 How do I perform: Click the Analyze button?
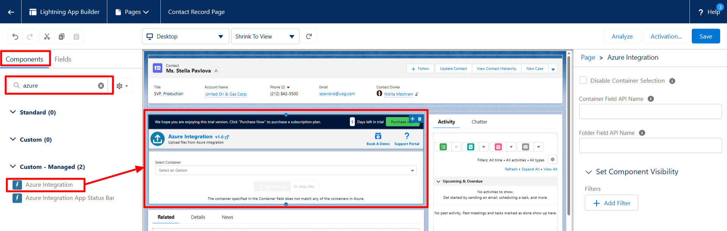(x=622, y=36)
